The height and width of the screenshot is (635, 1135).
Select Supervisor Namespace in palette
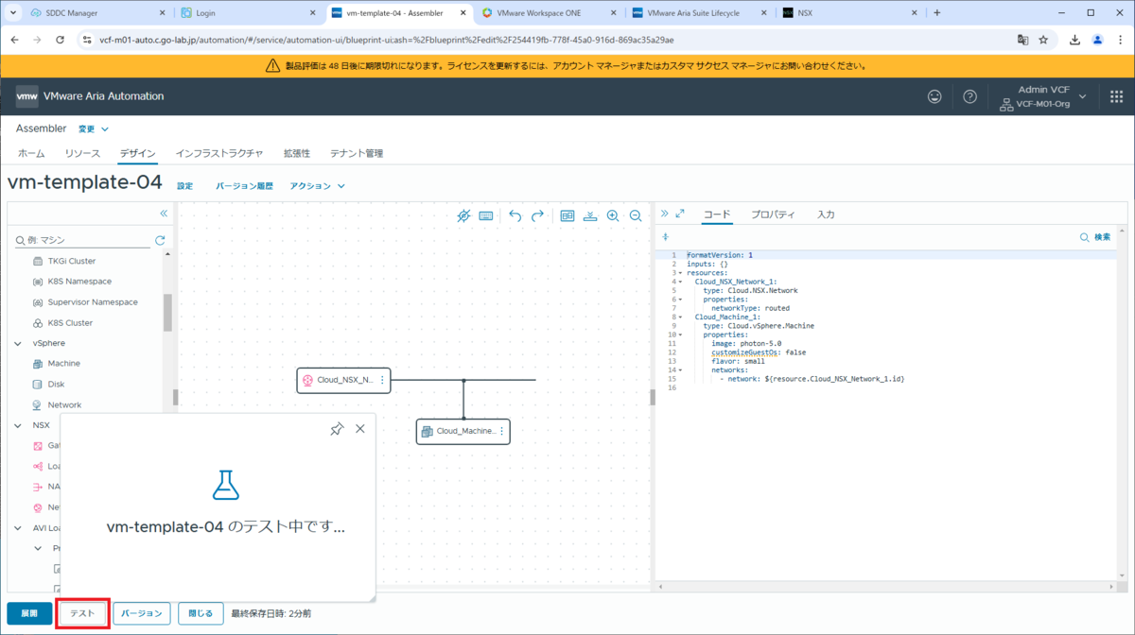(93, 301)
